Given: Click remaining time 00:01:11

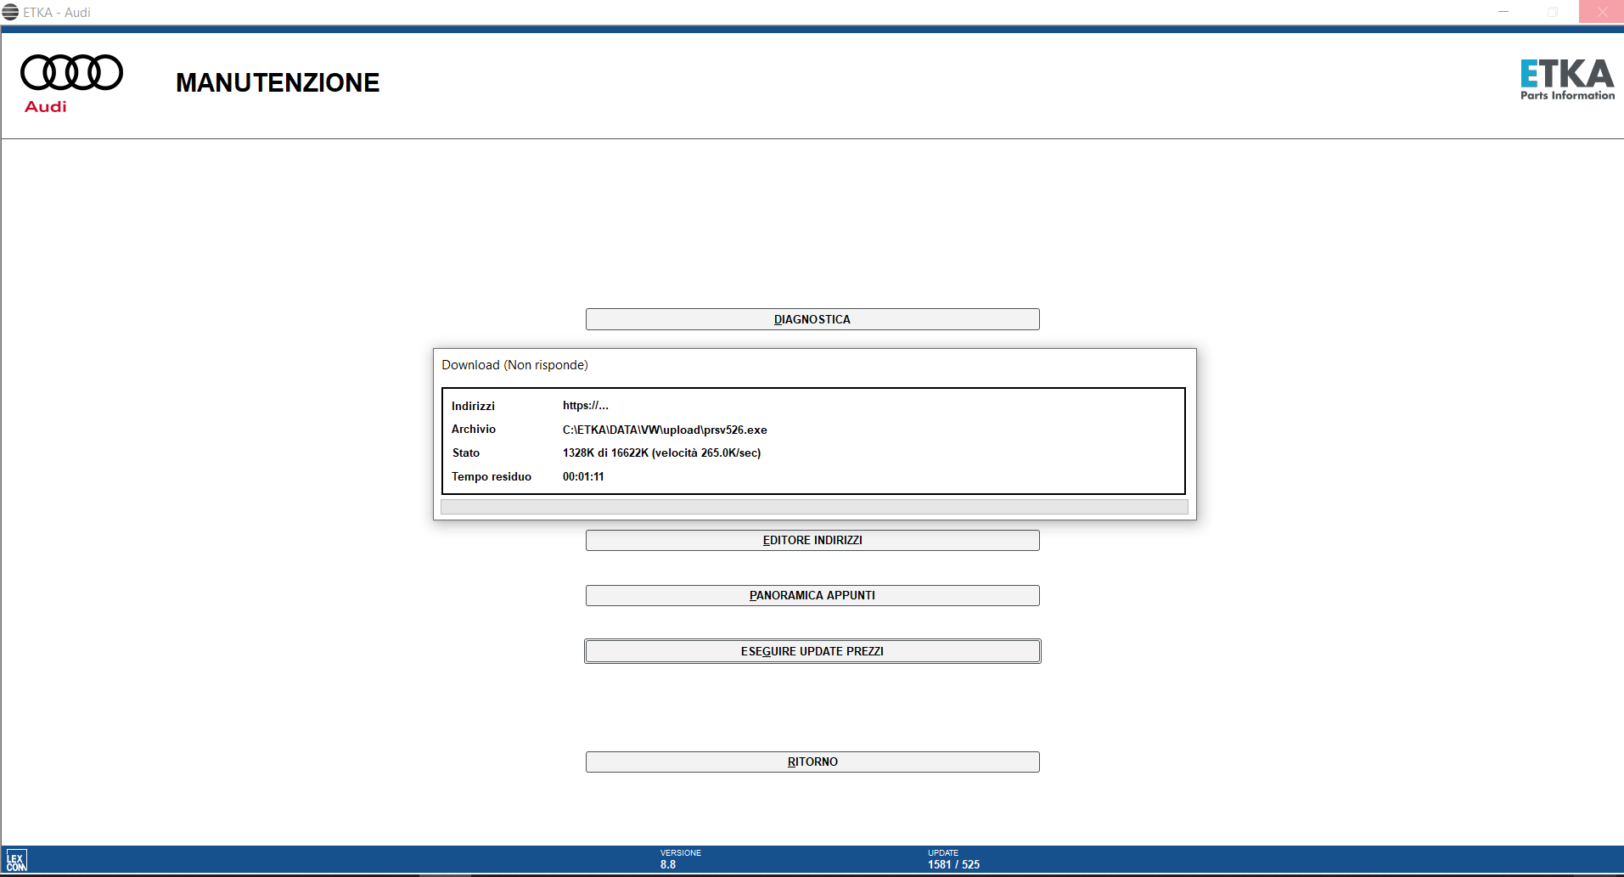Looking at the screenshot, I should [583, 476].
